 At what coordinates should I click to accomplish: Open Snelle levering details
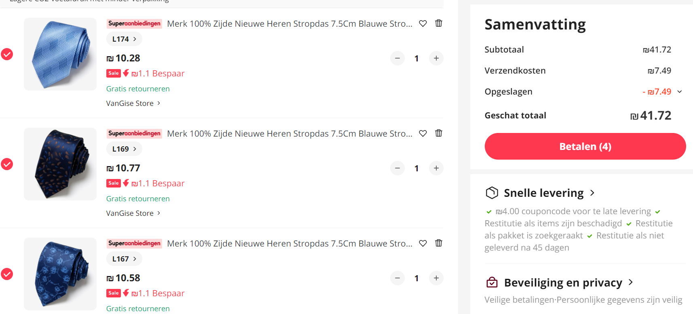[543, 193]
